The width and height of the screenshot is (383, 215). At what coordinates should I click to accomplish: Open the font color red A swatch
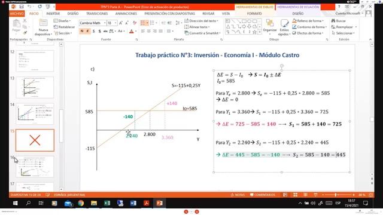[x=132, y=31]
